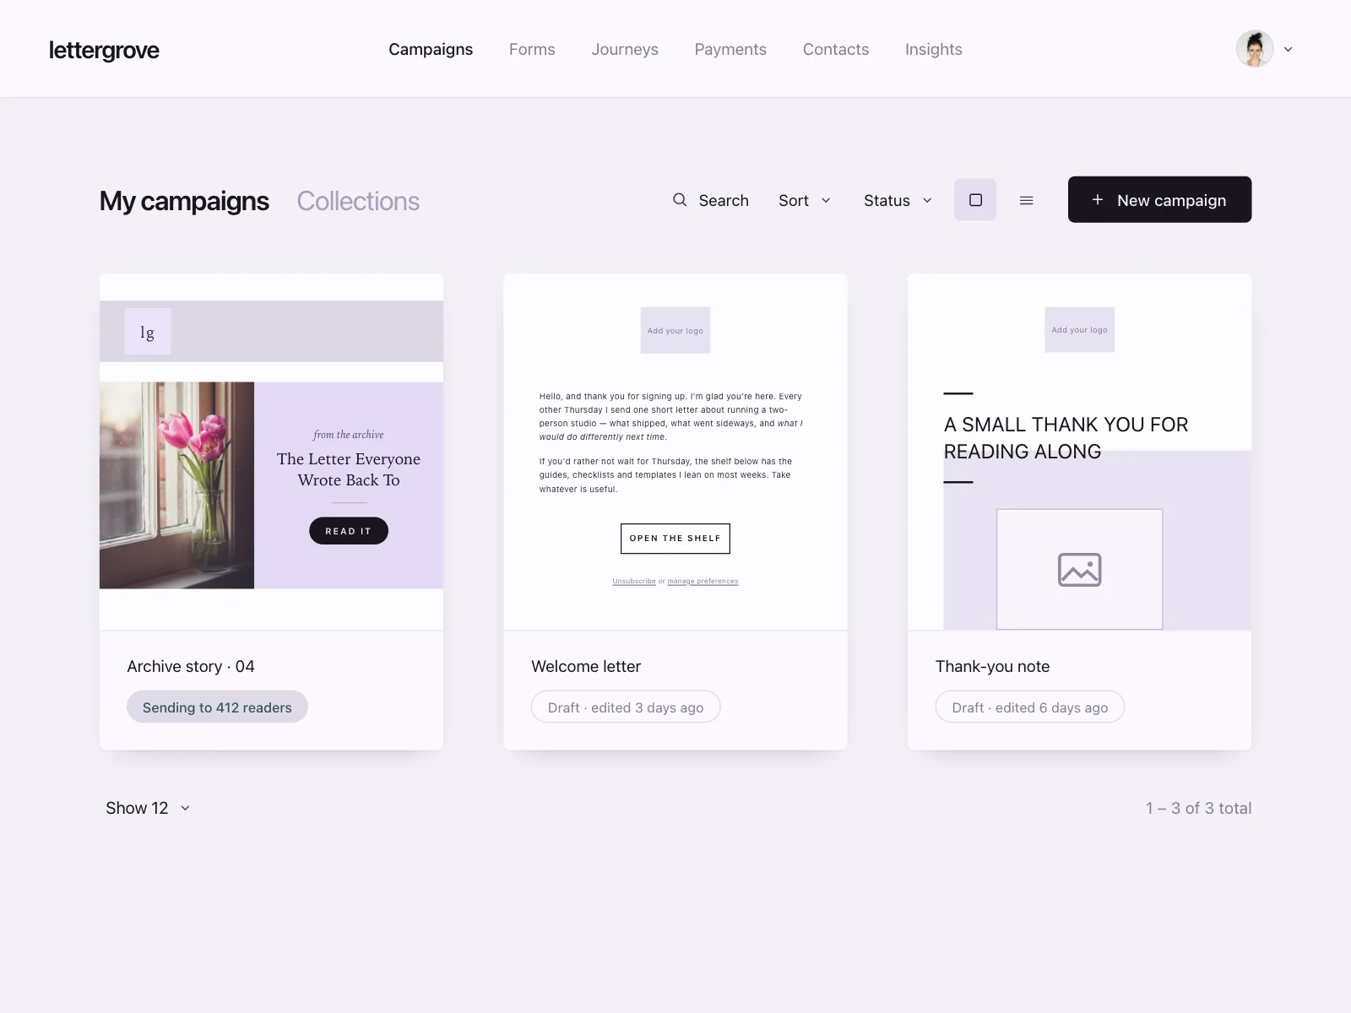Image resolution: width=1351 pixels, height=1013 pixels.
Task: Navigate to Journeys
Action: [x=625, y=49]
